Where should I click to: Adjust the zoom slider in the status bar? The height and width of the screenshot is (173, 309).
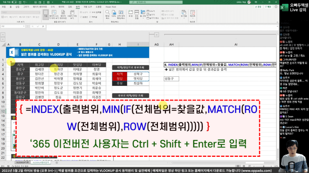click(x=264, y=166)
